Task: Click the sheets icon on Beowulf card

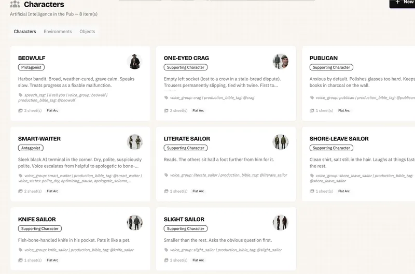Action: point(20,110)
